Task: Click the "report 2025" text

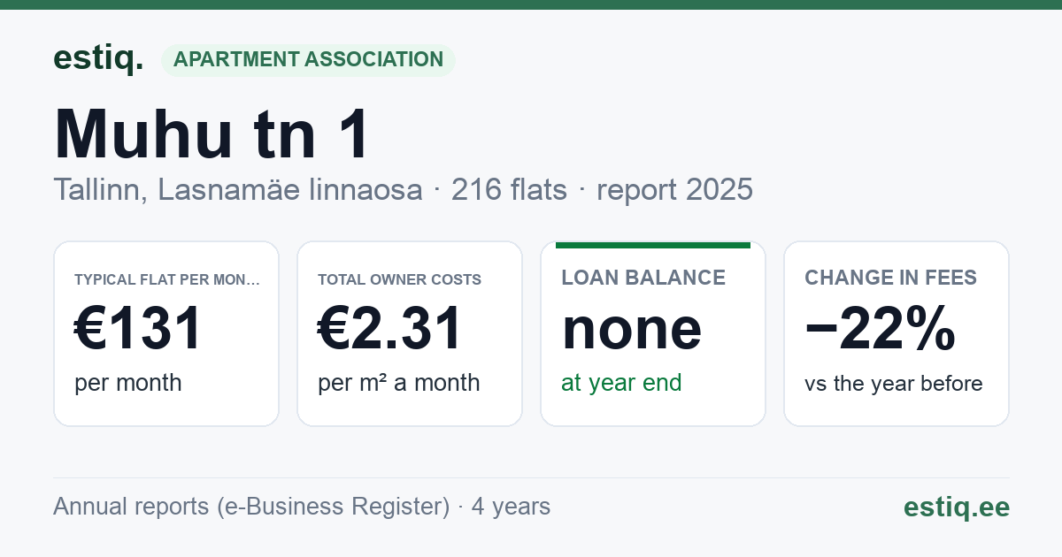Action: pyautogui.click(x=674, y=189)
